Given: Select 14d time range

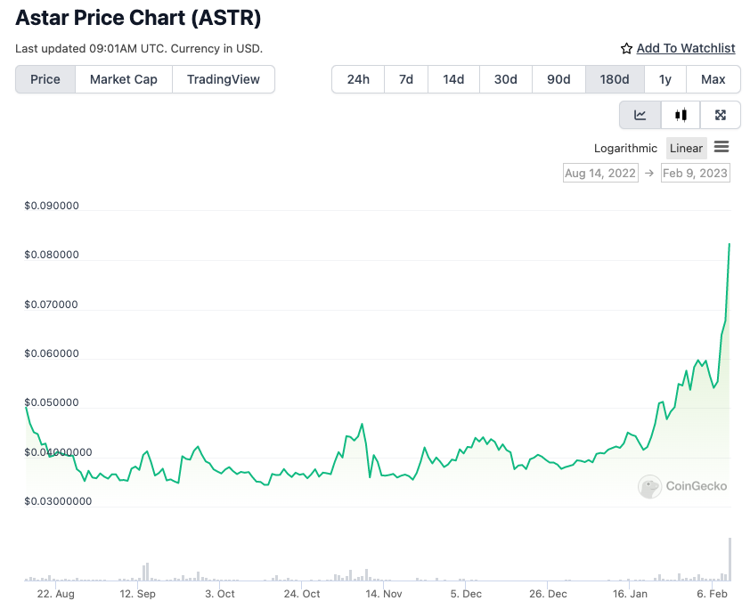Looking at the screenshot, I should tap(453, 79).
